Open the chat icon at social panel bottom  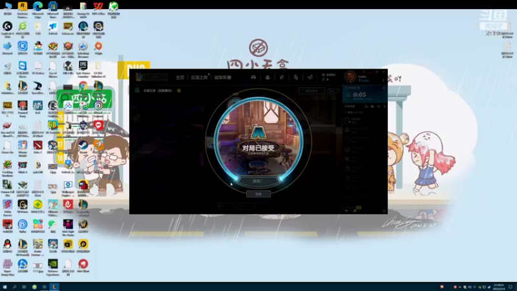(346, 210)
